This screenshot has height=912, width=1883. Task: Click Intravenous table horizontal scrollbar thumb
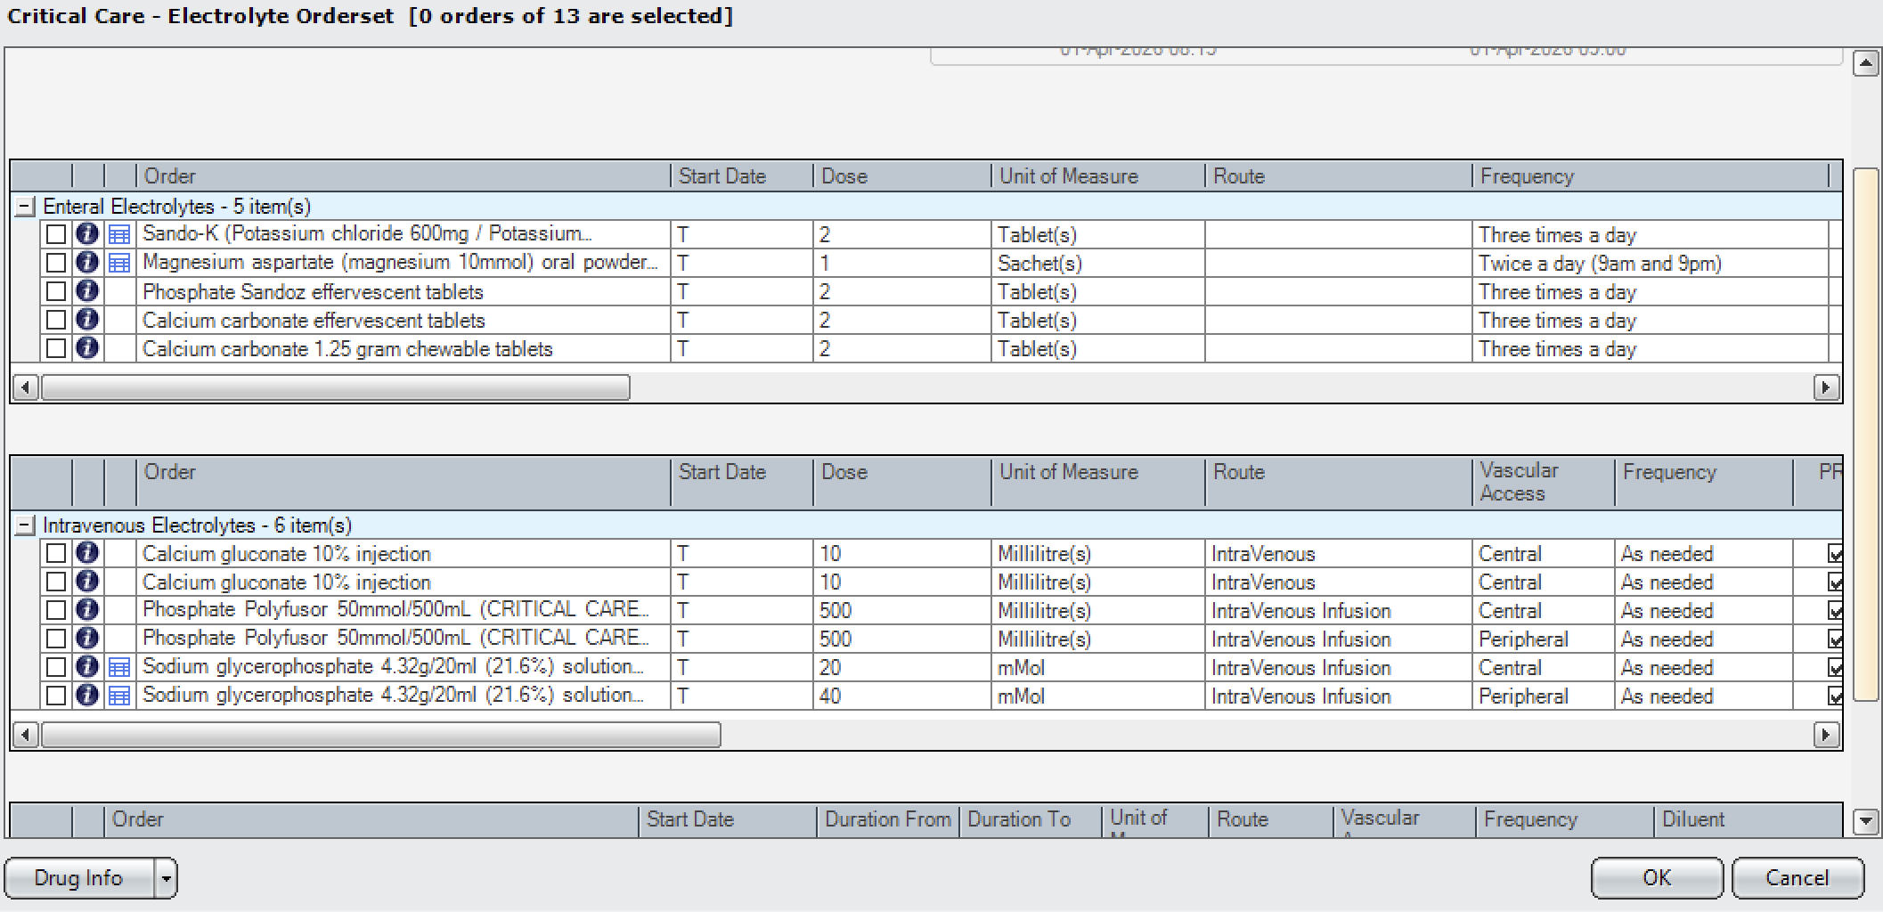coord(381,735)
